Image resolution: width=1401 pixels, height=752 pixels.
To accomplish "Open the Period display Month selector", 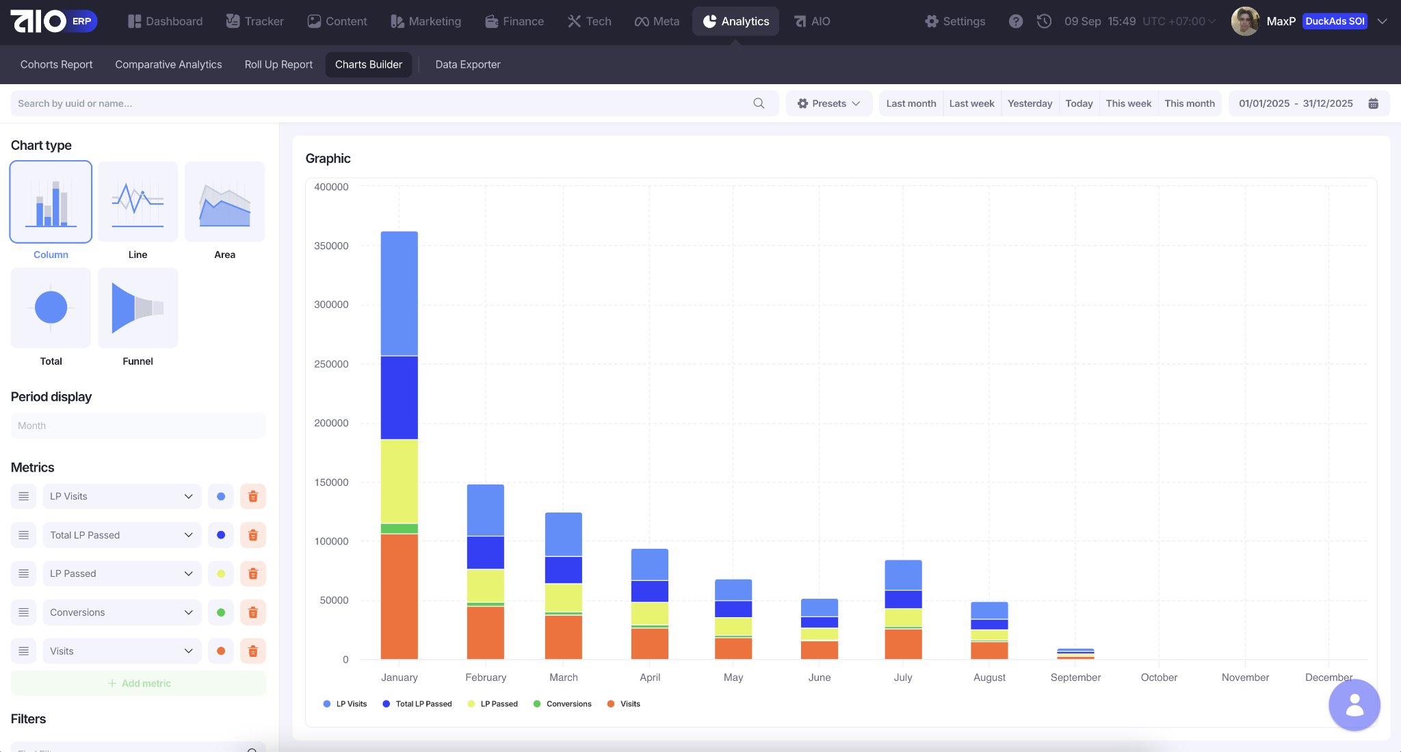I will coord(138,426).
